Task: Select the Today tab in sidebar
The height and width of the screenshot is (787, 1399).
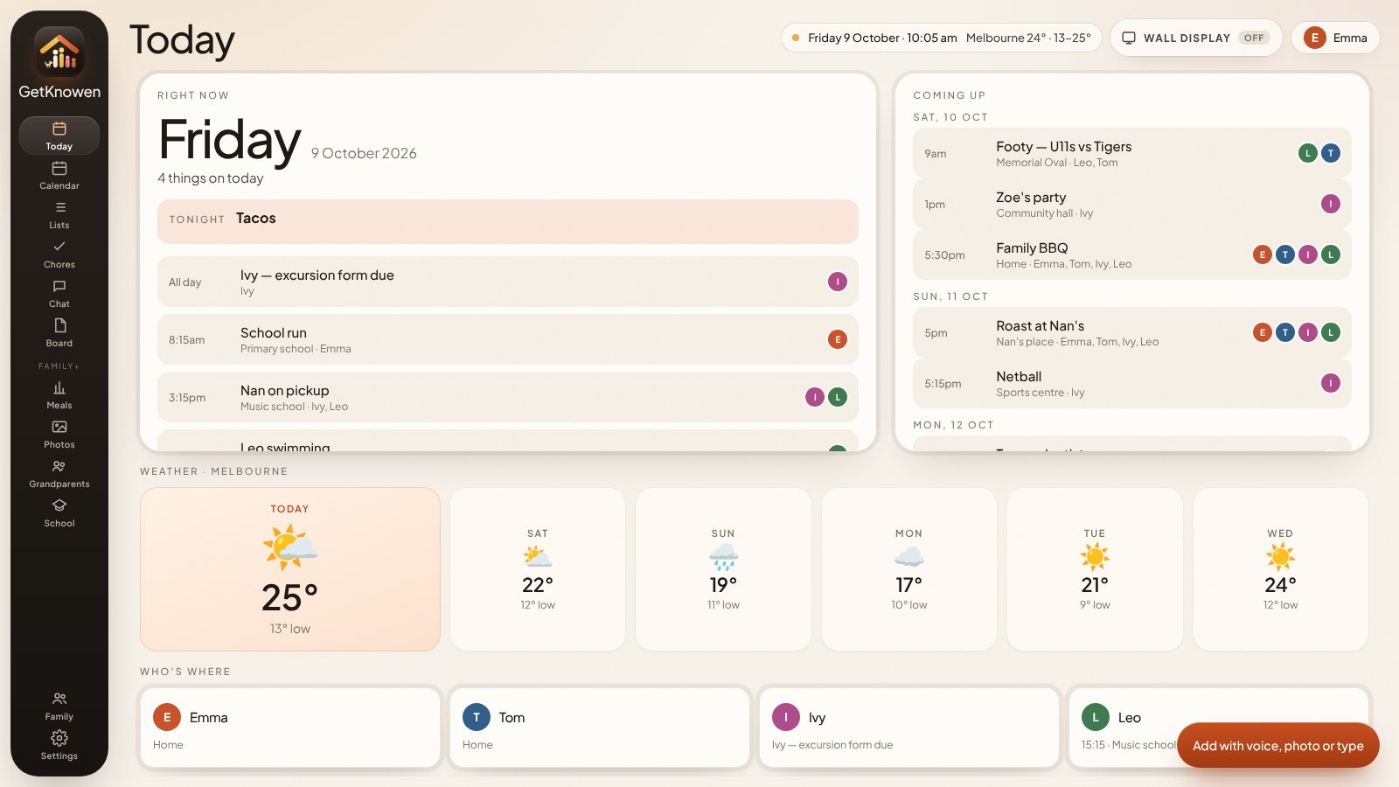Action: [x=59, y=136]
